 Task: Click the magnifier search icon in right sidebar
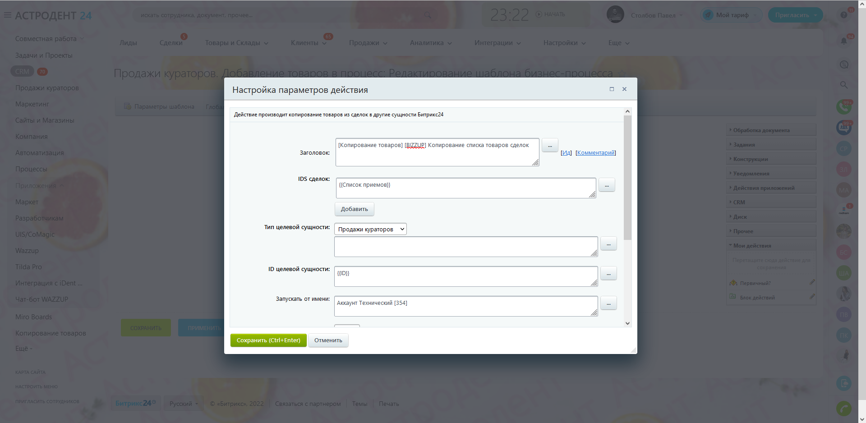[x=844, y=85]
